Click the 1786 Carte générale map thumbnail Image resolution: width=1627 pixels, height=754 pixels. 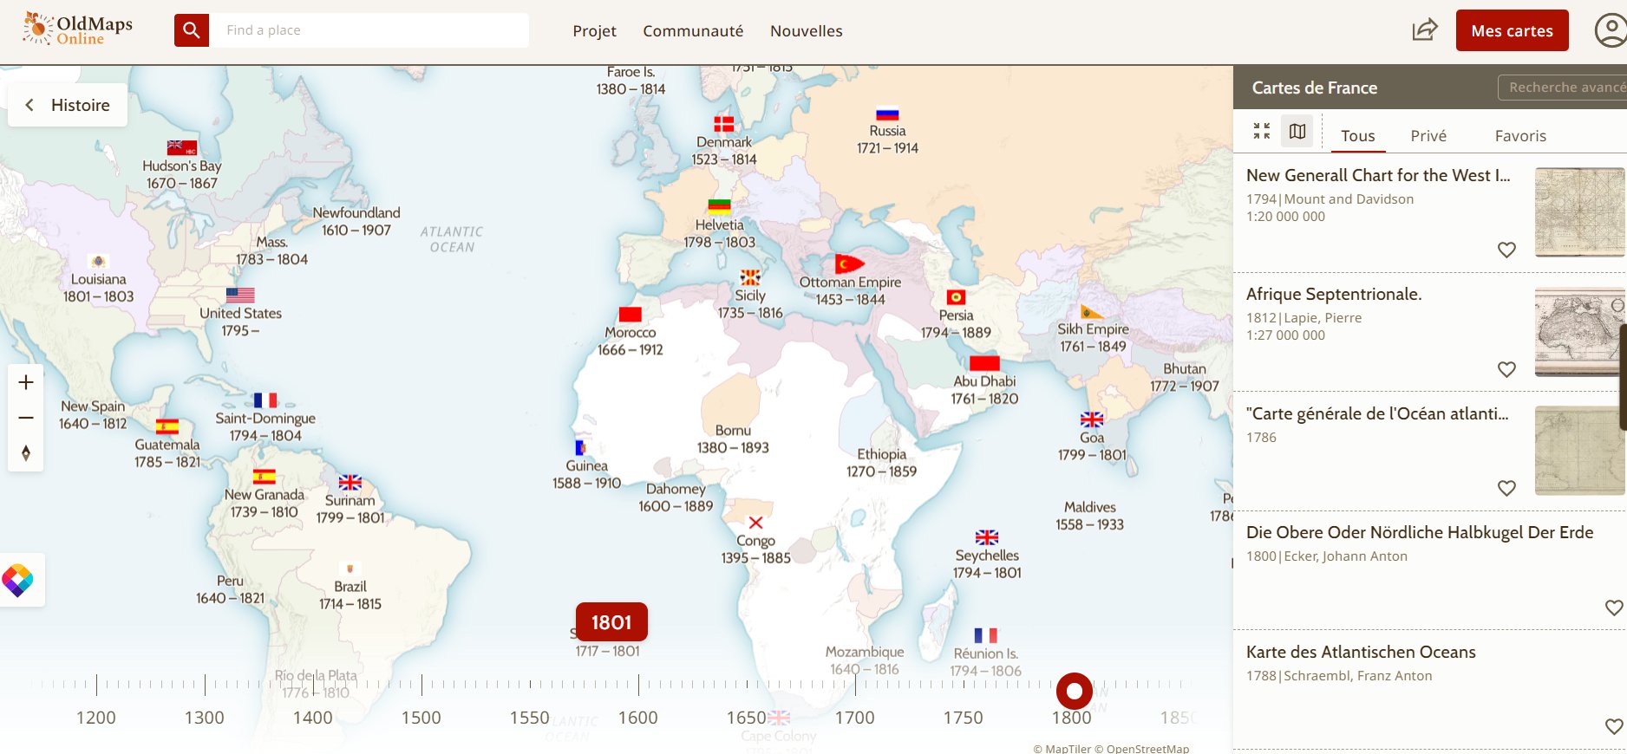(x=1580, y=451)
